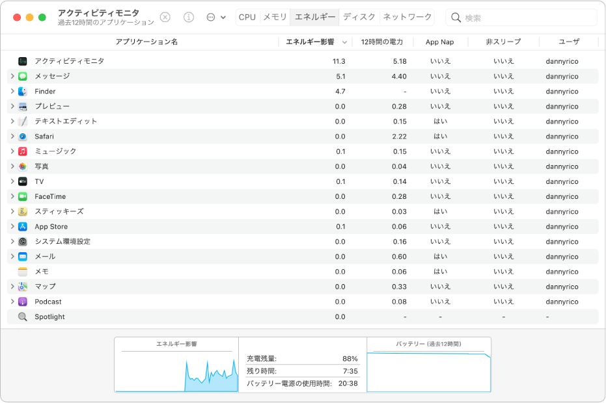The width and height of the screenshot is (606, 403).
Task: Sort by エネルギー影響 column header
Action: click(310, 42)
